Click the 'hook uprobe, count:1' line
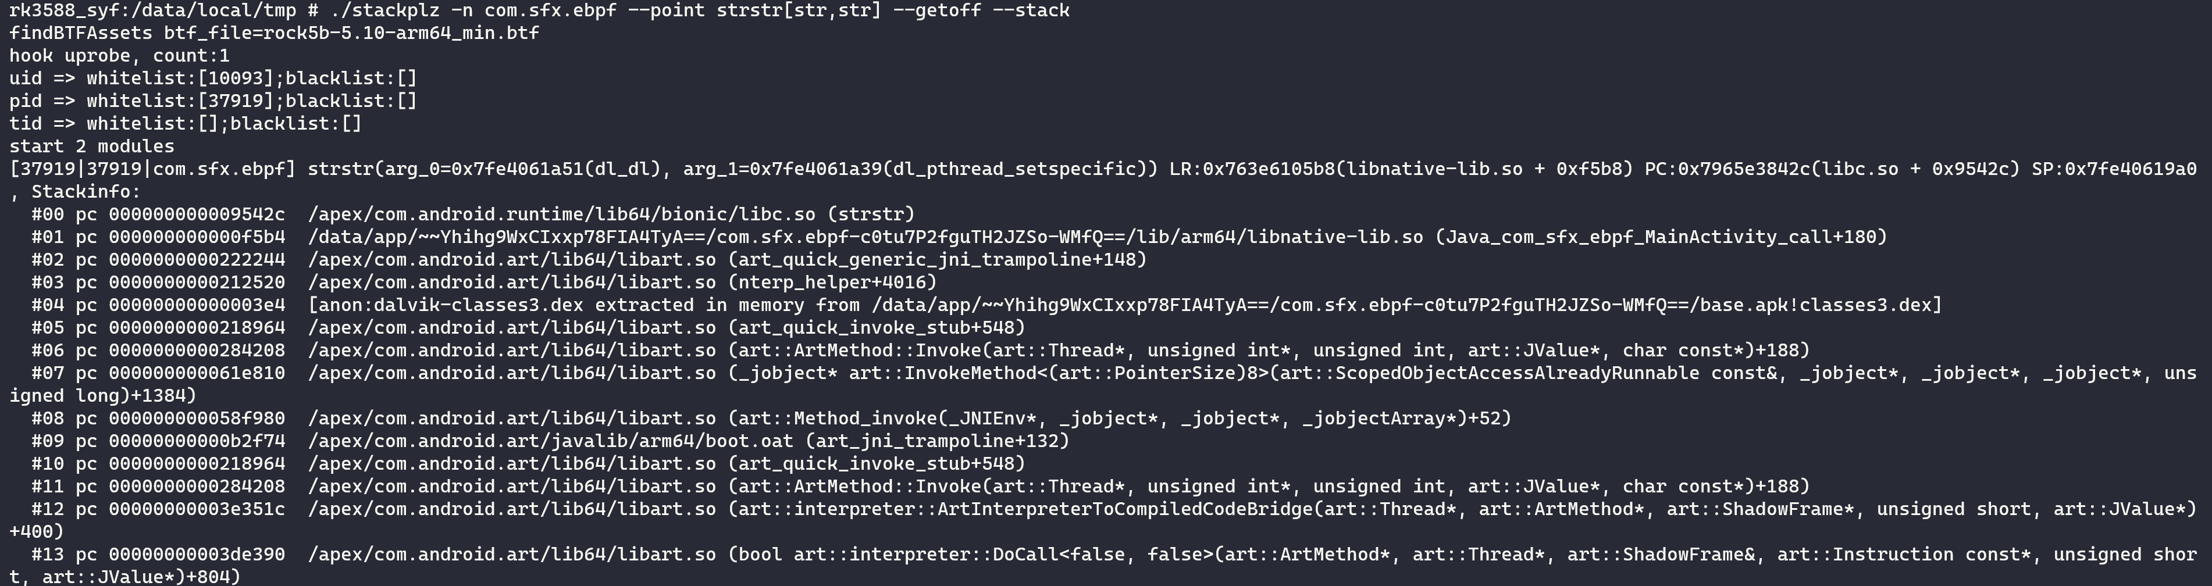This screenshot has height=586, width=2212. [119, 56]
